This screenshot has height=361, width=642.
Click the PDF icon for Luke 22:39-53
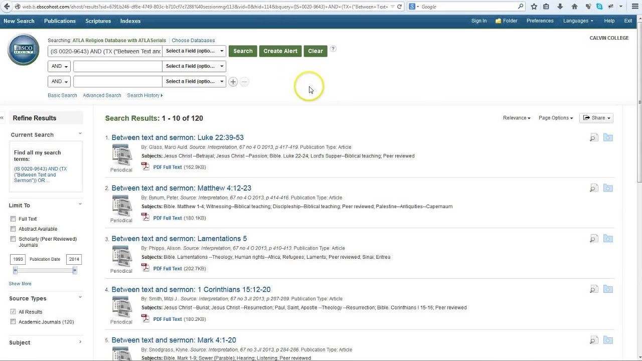145,166
